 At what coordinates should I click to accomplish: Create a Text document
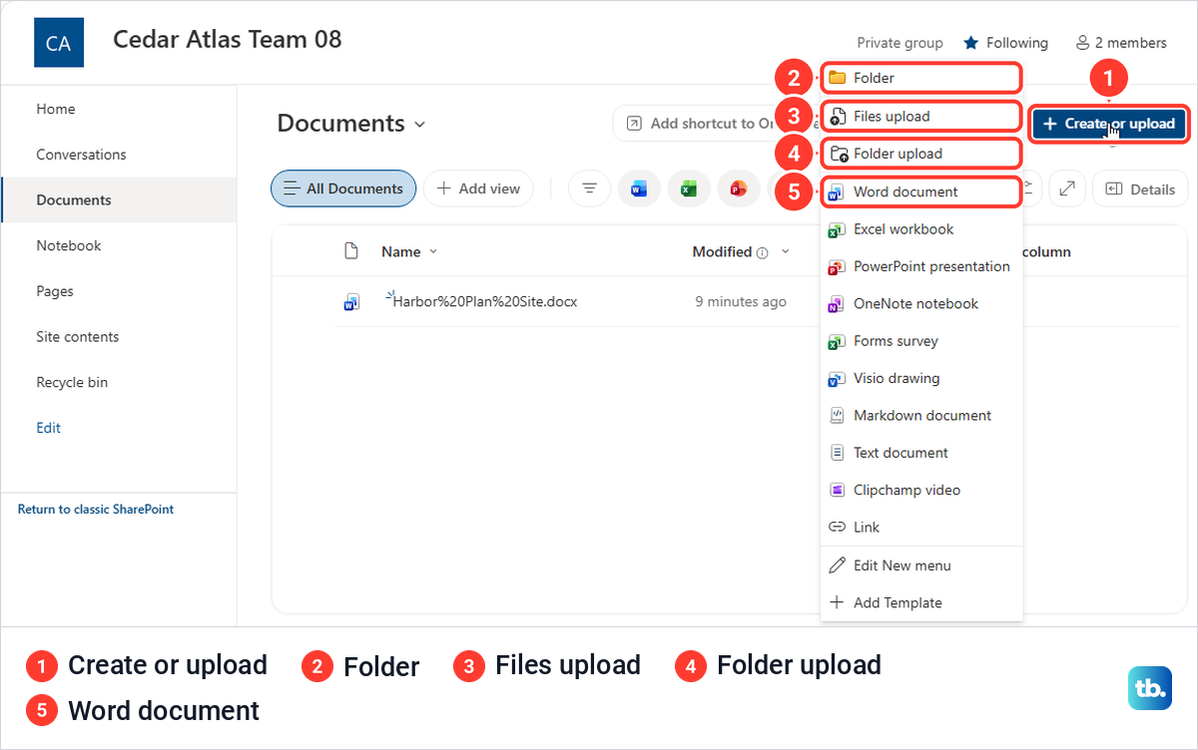pyautogui.click(x=921, y=453)
